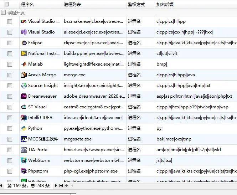Go to the previous record arrow
237x195 pixels.
1,185
